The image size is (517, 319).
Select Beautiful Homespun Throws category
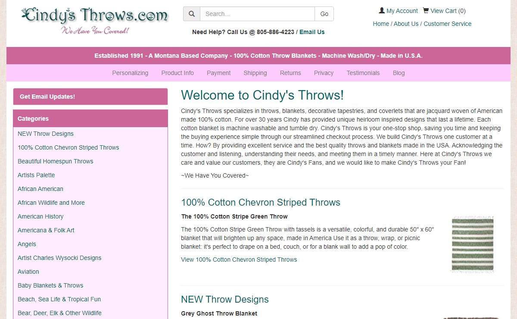pos(56,161)
